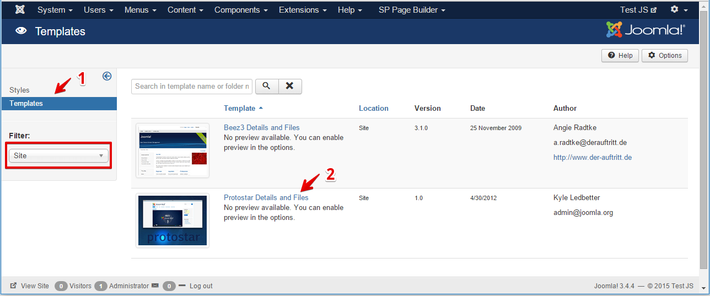Image resolution: width=710 pixels, height=296 pixels.
Task: Open Test JS site link
Action: pyautogui.click(x=638, y=10)
